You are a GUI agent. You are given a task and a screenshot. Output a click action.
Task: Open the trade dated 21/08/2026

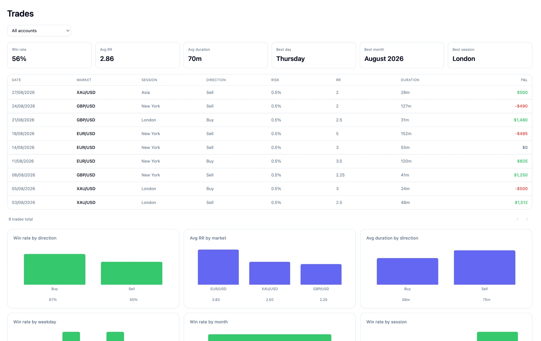[x=270, y=120]
